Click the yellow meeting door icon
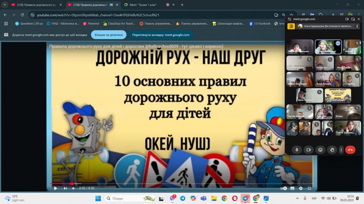 tap(291, 26)
